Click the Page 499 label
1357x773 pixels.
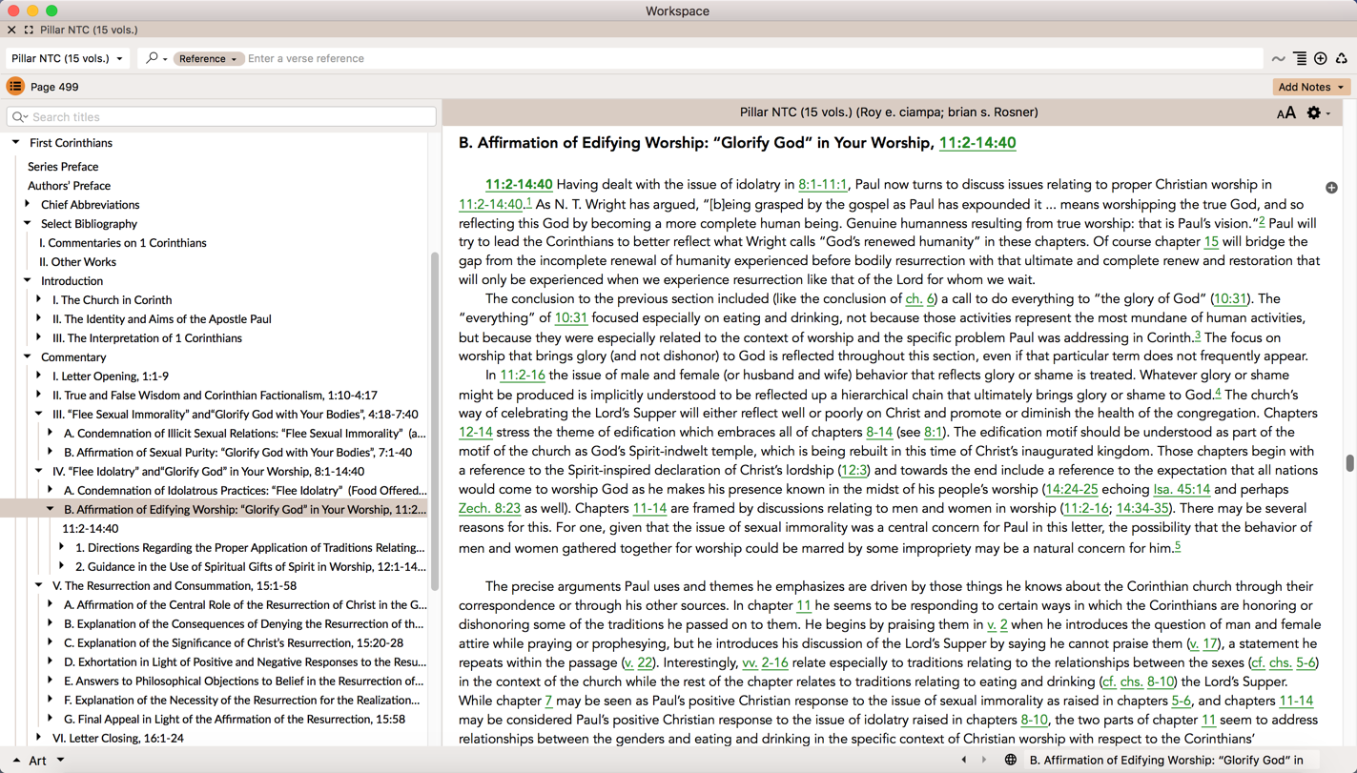pos(54,87)
